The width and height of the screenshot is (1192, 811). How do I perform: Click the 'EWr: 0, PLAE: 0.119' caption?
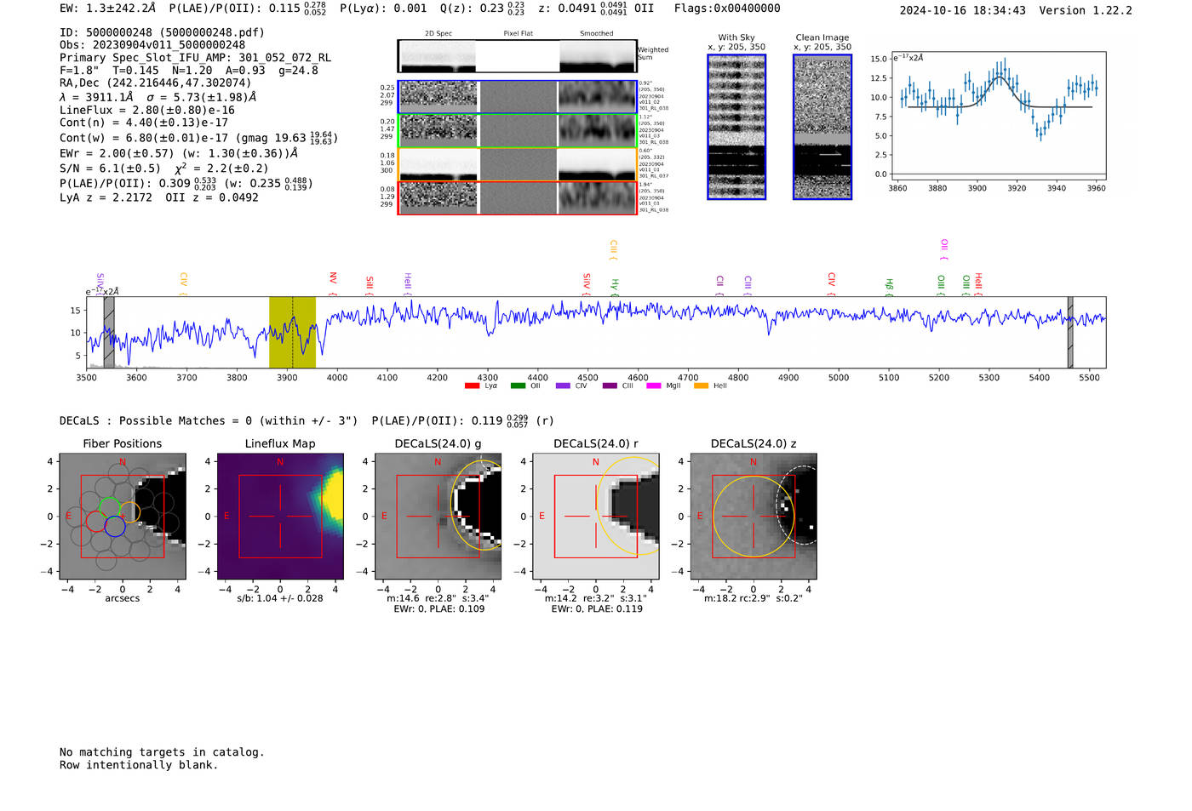[x=596, y=608]
